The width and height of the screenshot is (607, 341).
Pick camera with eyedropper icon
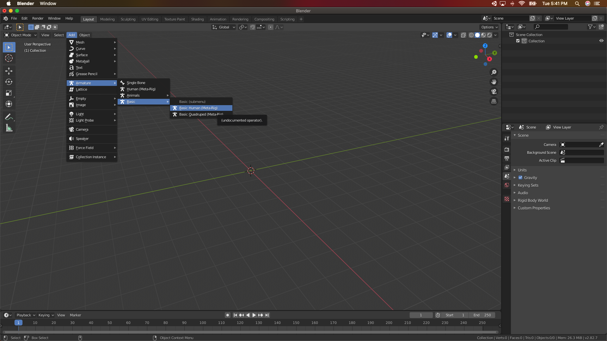(601, 145)
